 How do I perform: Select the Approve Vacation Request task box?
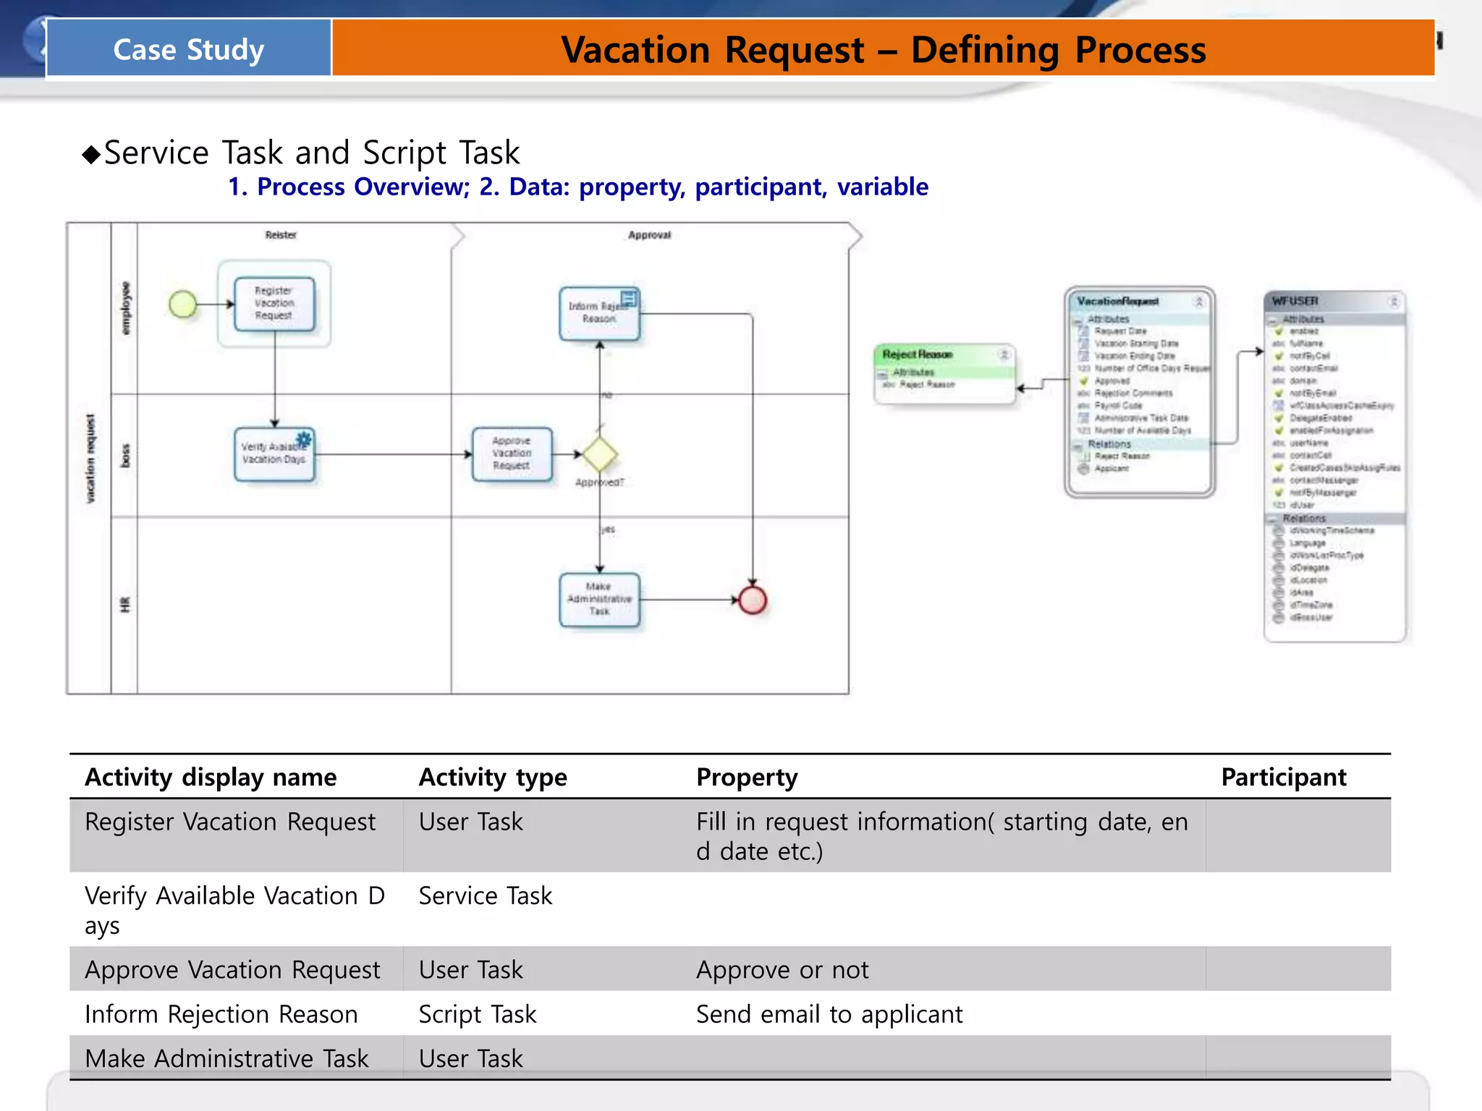pyautogui.click(x=512, y=454)
